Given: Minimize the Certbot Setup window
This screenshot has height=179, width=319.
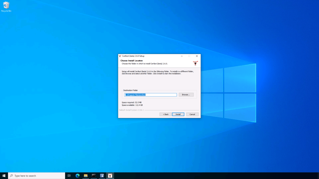Looking at the screenshot, I should click(181, 56).
